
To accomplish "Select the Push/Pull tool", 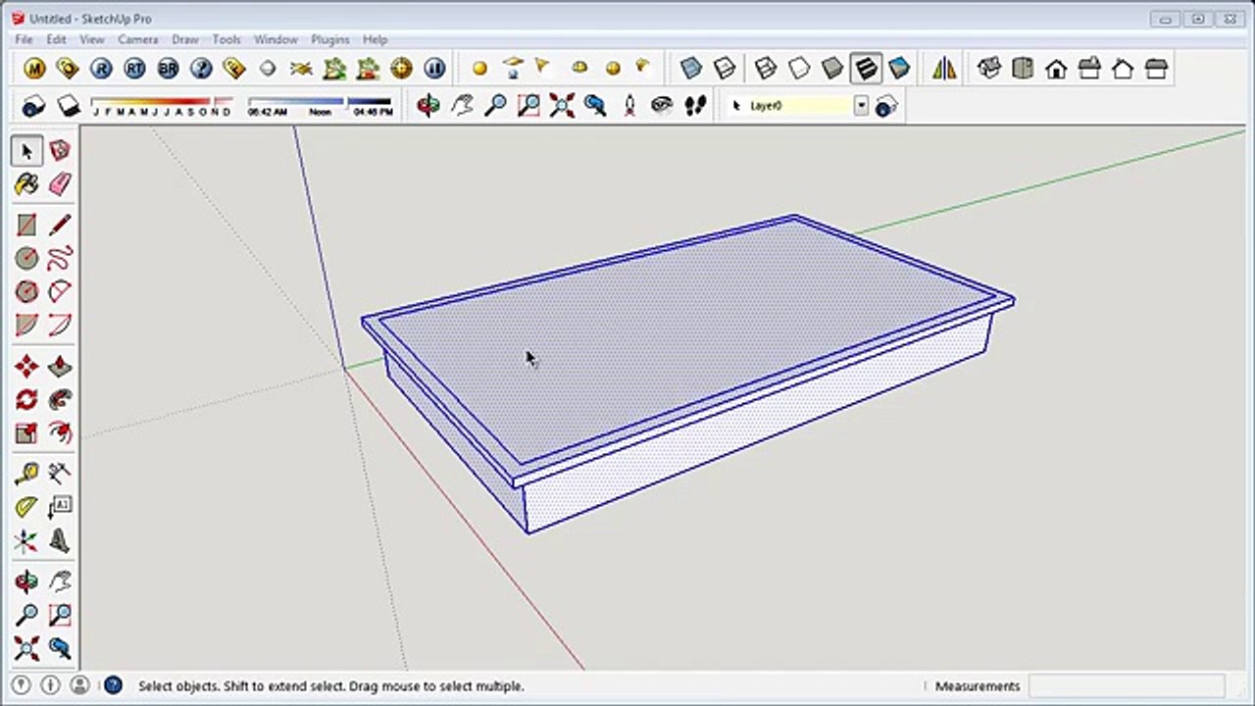I will point(60,366).
